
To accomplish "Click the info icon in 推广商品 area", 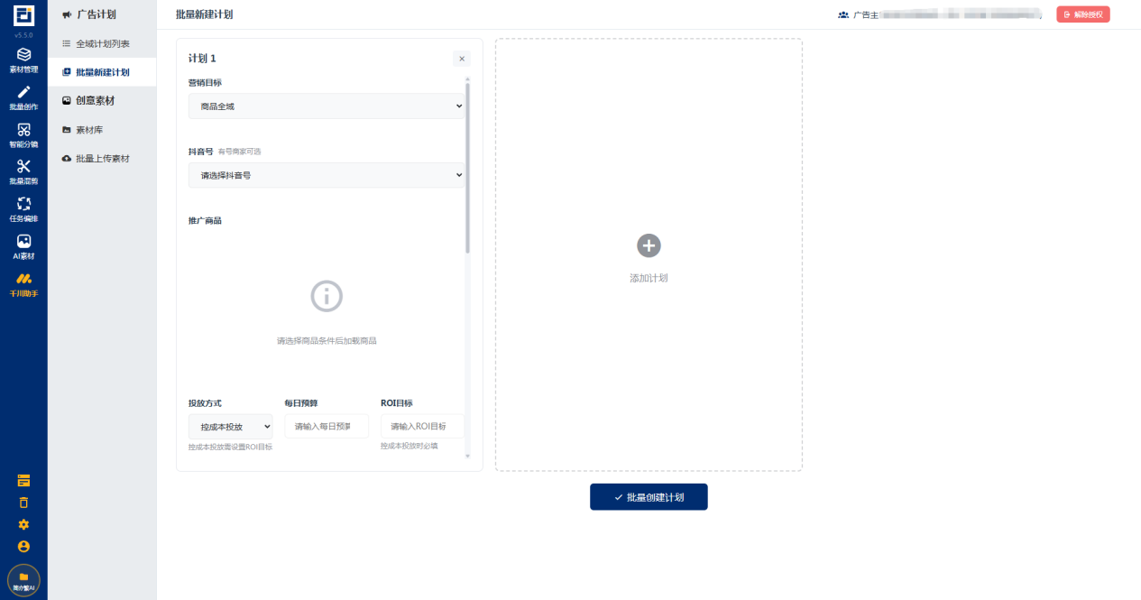I will [x=327, y=296].
